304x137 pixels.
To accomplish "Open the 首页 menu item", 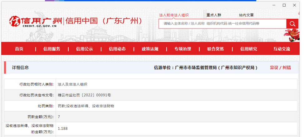I will pyautogui.click(x=19, y=49).
